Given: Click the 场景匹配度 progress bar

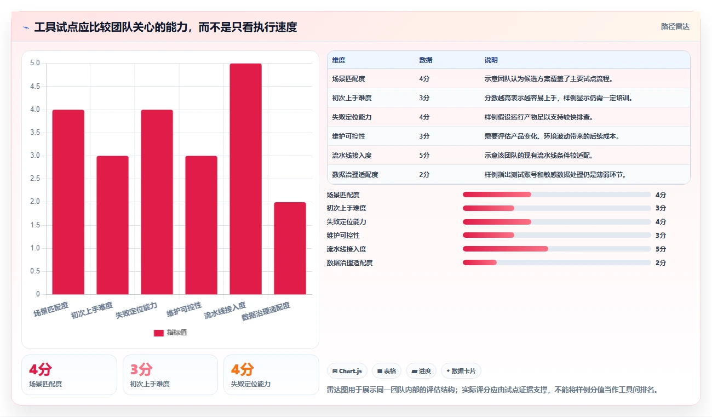Looking at the screenshot, I should [557, 195].
